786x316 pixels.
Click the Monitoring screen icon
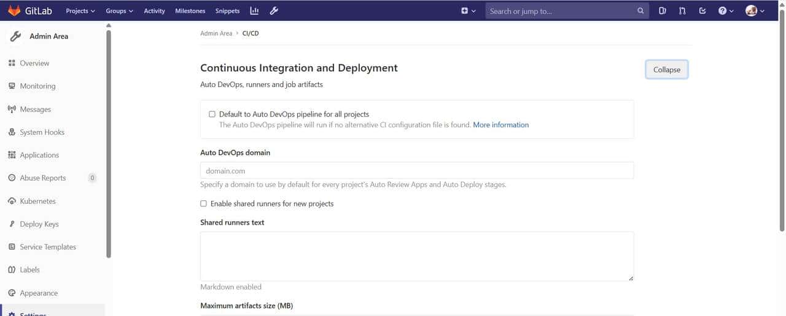pyautogui.click(x=12, y=86)
